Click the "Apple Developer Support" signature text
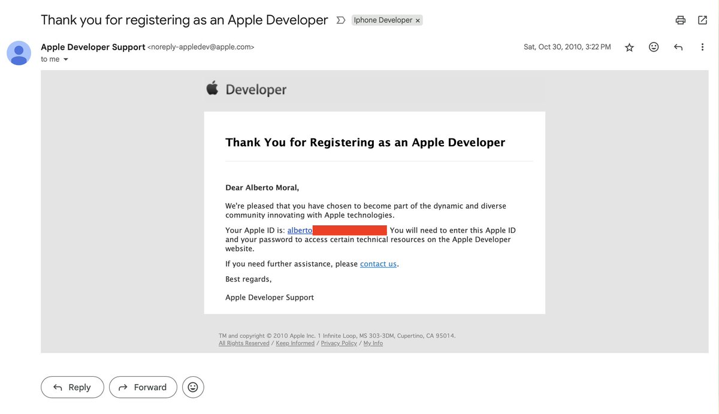This screenshot has width=719, height=414. 270,297
